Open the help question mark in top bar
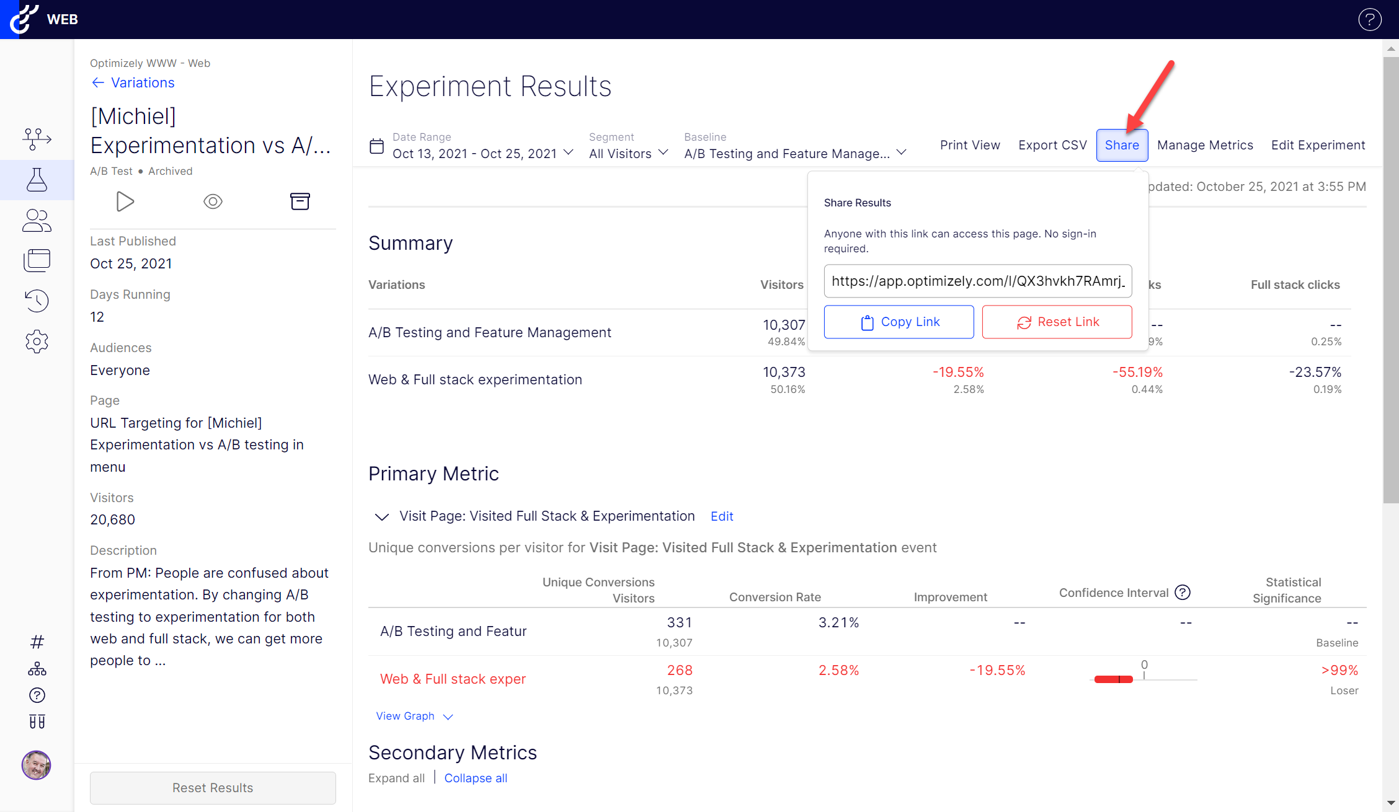This screenshot has height=812, width=1399. [1369, 19]
